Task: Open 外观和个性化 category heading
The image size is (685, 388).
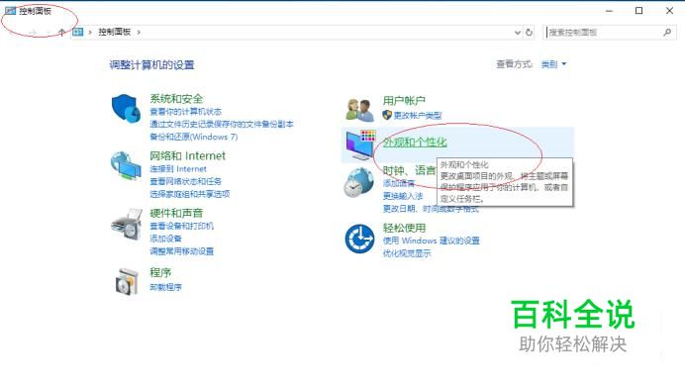Action: (415, 142)
